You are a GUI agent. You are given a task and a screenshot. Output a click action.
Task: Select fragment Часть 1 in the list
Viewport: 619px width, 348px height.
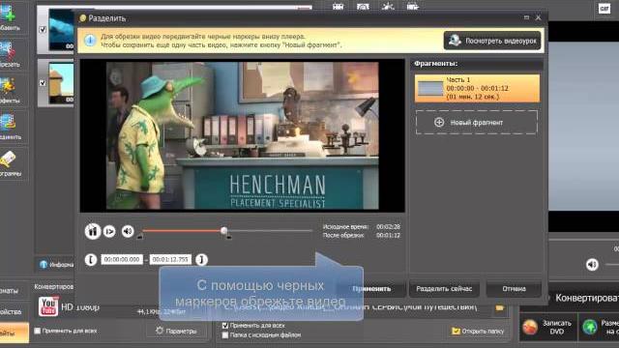point(477,88)
